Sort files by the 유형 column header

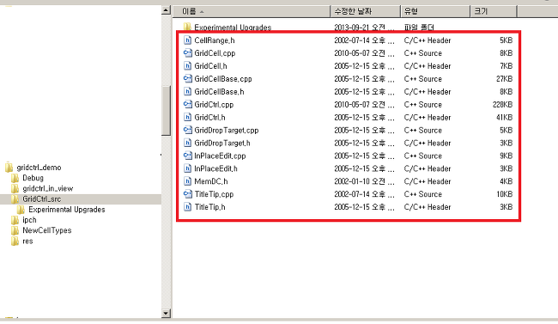(435, 11)
